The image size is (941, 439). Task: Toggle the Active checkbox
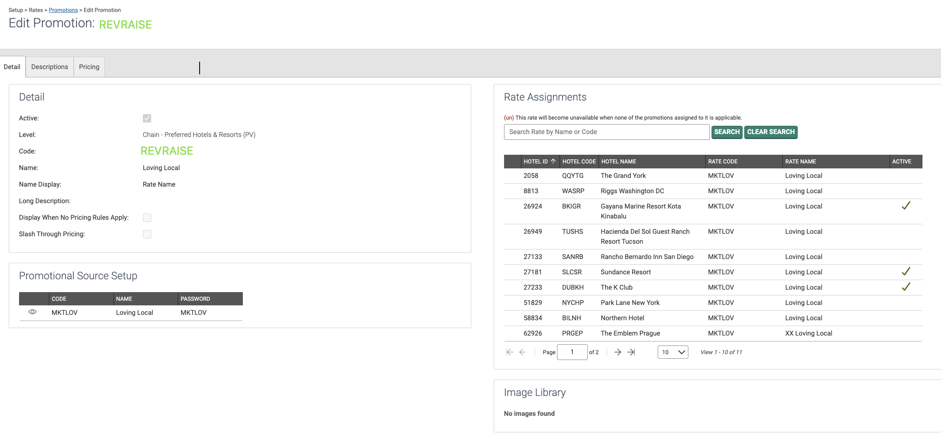147,118
